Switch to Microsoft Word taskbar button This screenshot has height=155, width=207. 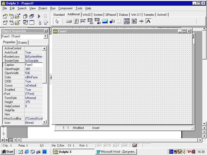116,152
